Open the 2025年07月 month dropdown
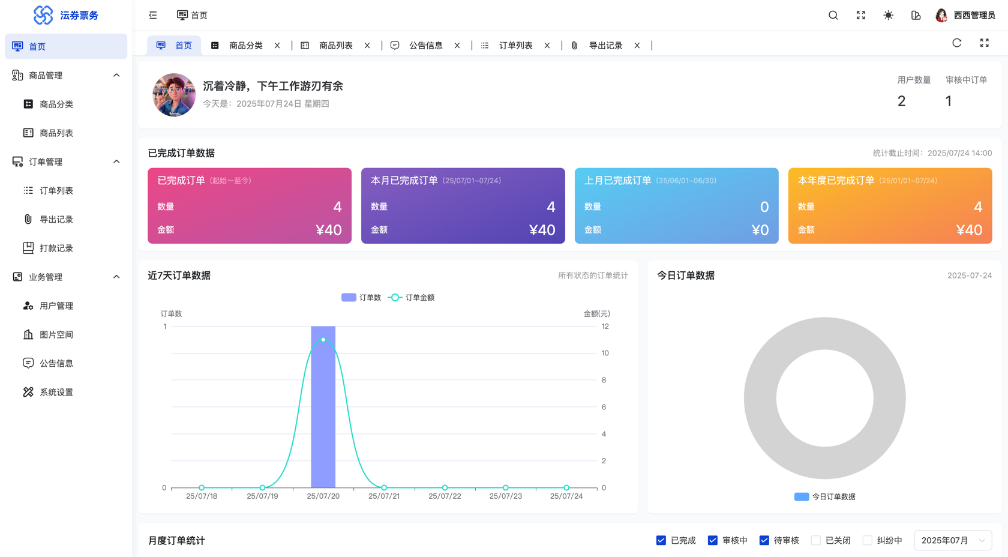This screenshot has height=557, width=1008. point(952,540)
